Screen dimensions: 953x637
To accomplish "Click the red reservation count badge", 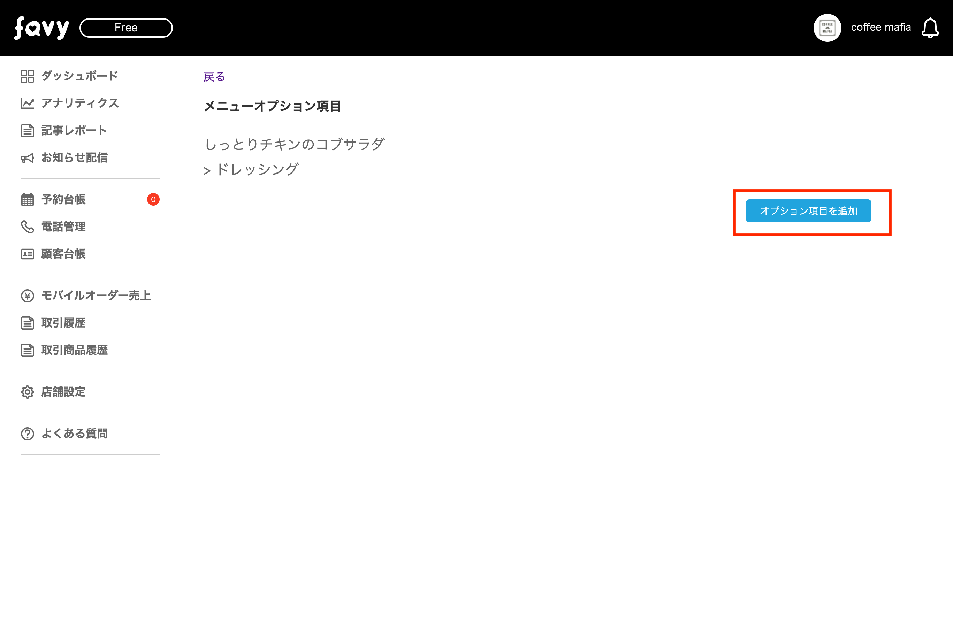I will pyautogui.click(x=153, y=199).
